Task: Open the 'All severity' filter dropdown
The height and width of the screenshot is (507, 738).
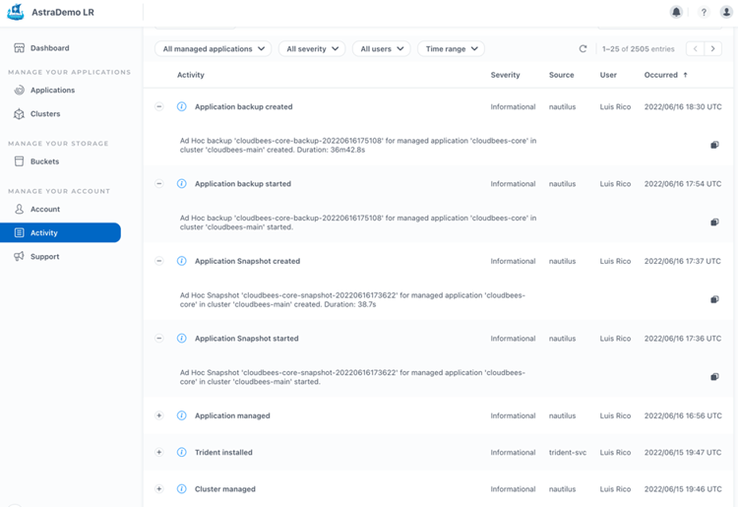Action: (312, 48)
